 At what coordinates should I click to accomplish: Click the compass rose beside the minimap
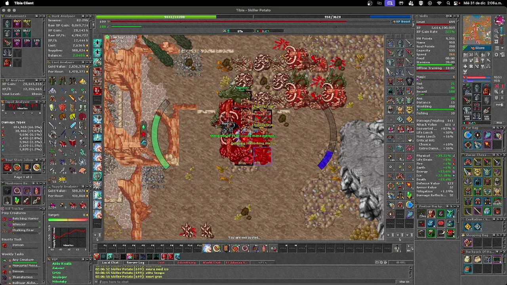(x=499, y=21)
